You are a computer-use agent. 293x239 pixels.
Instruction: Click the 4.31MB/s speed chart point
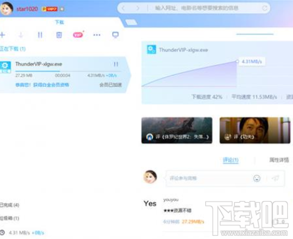pyautogui.click(x=237, y=61)
